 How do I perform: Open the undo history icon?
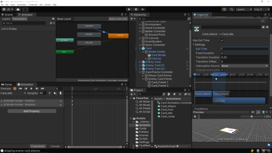(x=224, y=9)
